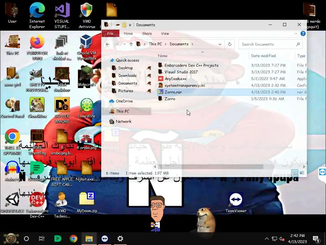Open the Start button

11,239
